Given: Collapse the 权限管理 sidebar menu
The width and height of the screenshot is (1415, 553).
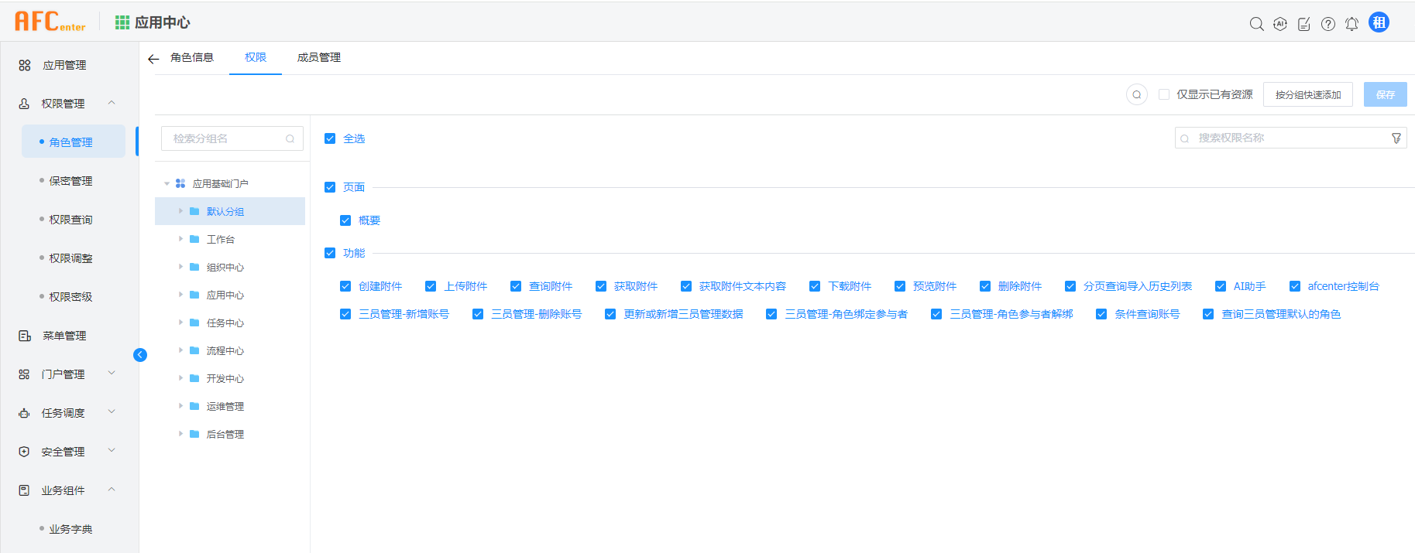Looking at the screenshot, I should click(x=112, y=103).
